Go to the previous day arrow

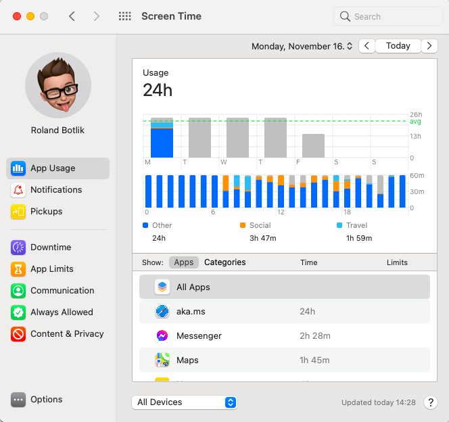coord(367,46)
